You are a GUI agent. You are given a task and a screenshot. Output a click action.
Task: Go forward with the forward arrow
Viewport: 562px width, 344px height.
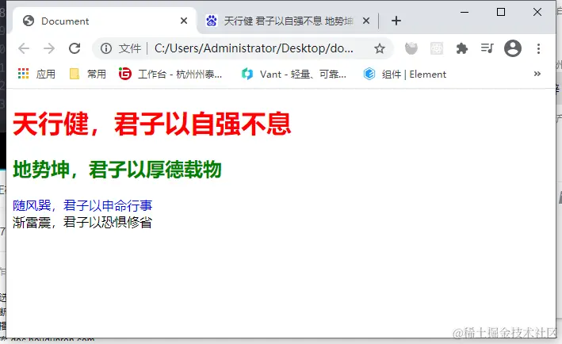[x=49, y=48]
